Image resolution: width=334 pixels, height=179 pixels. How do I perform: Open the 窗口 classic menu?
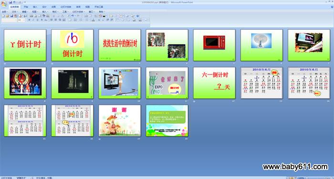pyautogui.click(x=92, y=11)
